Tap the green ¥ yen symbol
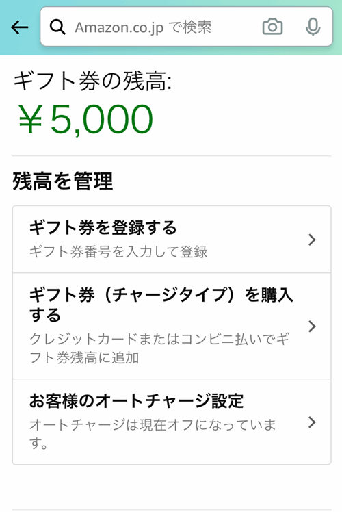The height and width of the screenshot is (512, 342). point(30,119)
